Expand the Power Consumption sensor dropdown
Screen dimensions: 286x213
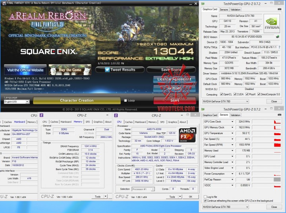[x=232, y=174]
